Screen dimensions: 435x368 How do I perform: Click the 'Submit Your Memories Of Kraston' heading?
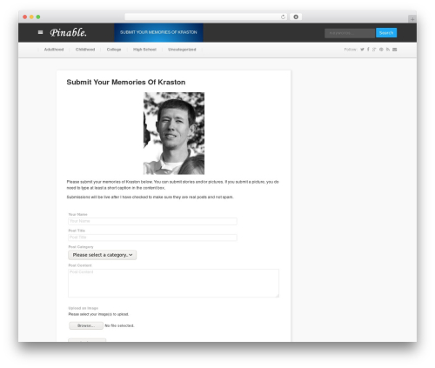[126, 83]
